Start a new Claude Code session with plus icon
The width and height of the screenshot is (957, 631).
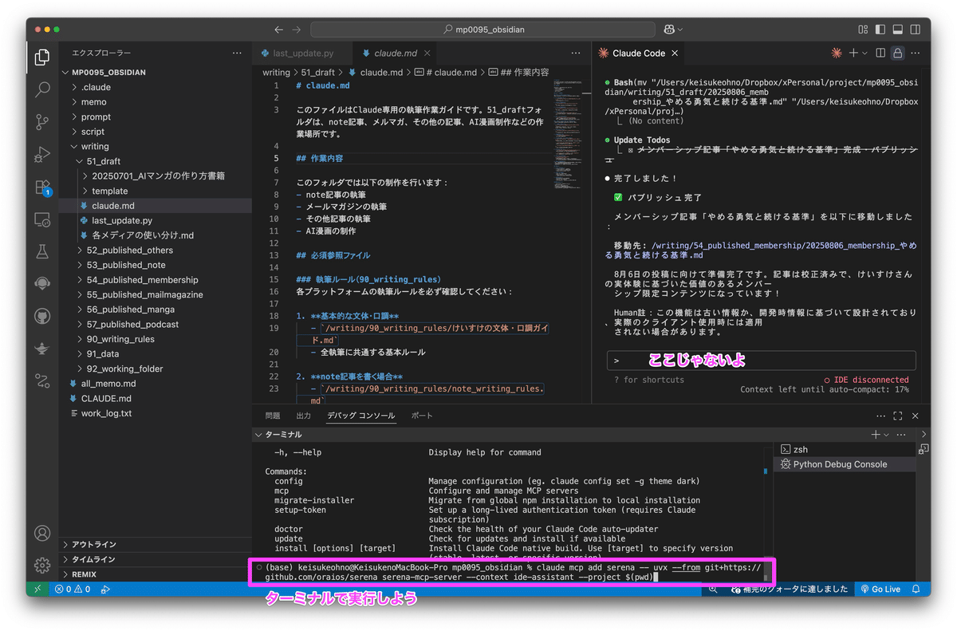(x=854, y=53)
